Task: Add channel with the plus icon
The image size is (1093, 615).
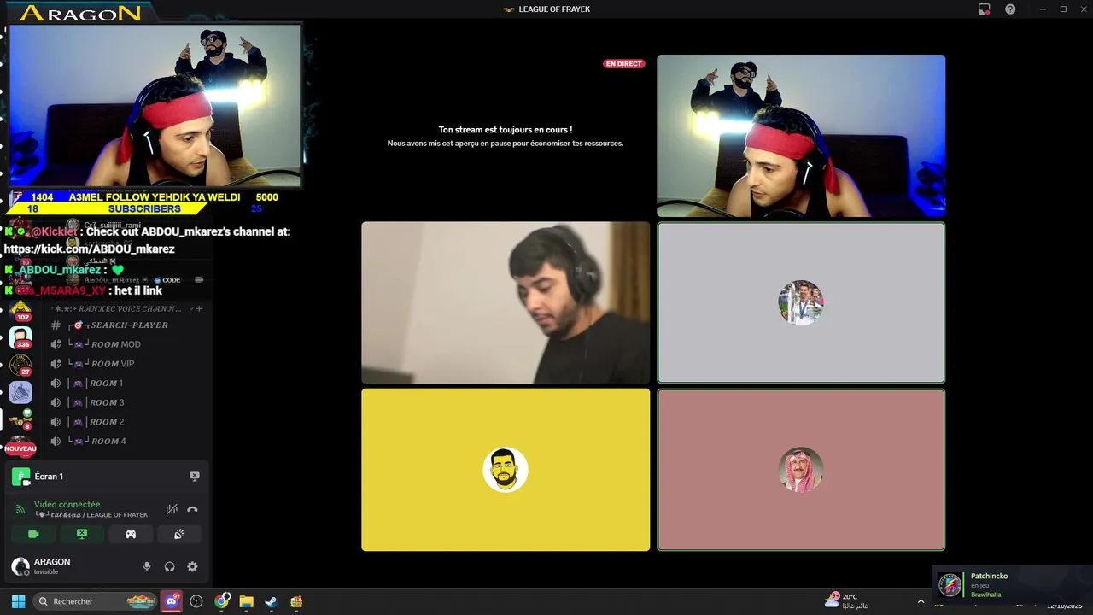Action: 199,309
